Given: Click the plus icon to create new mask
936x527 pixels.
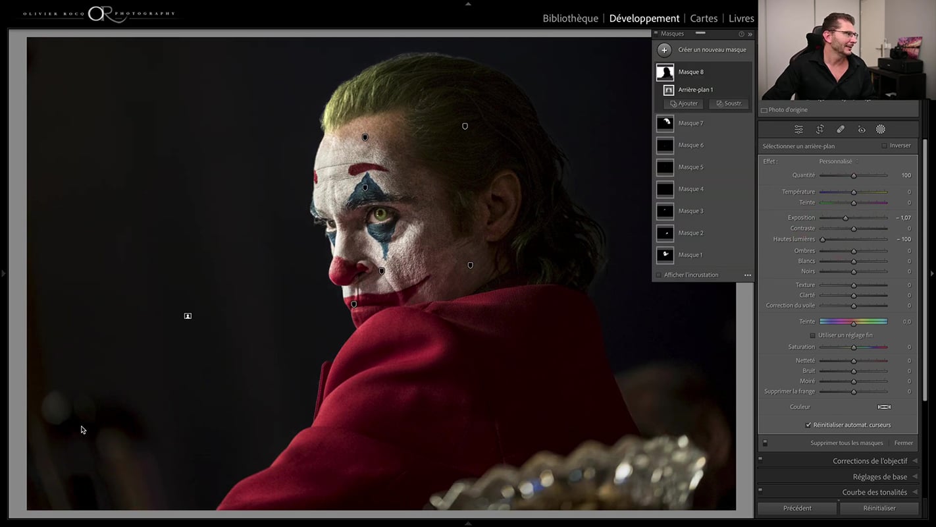Looking at the screenshot, I should (x=665, y=49).
